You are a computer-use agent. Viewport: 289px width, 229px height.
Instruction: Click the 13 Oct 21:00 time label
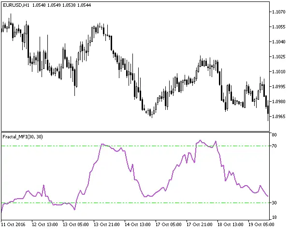point(107,225)
